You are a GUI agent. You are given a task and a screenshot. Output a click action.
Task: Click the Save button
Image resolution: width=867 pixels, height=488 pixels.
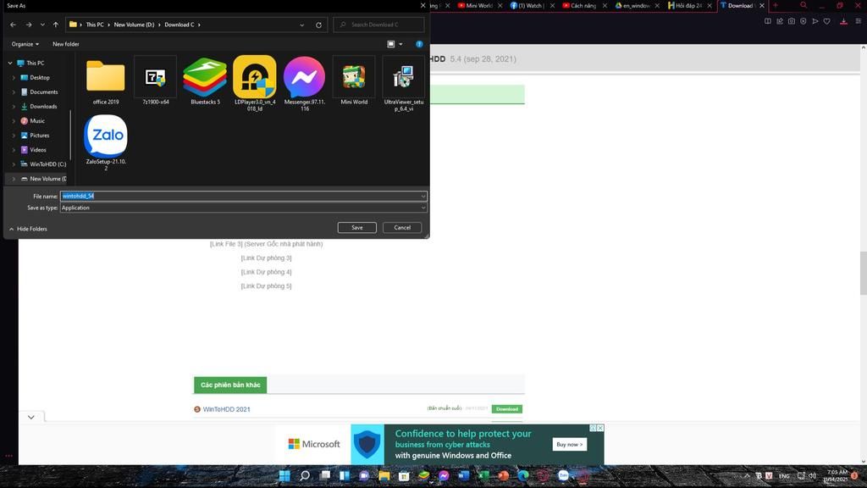pyautogui.click(x=357, y=227)
